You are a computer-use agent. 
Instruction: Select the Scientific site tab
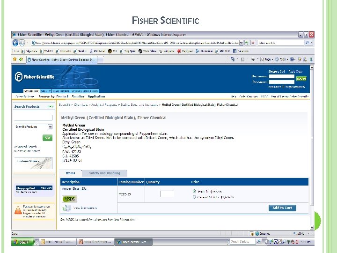[32, 91]
